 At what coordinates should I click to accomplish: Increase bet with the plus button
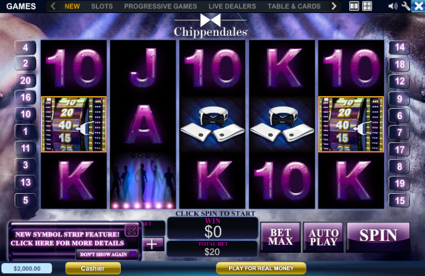[153, 244]
